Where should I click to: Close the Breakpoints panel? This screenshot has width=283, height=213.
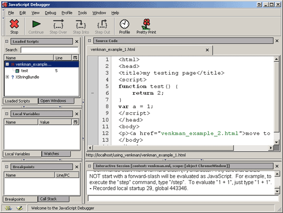77,167
